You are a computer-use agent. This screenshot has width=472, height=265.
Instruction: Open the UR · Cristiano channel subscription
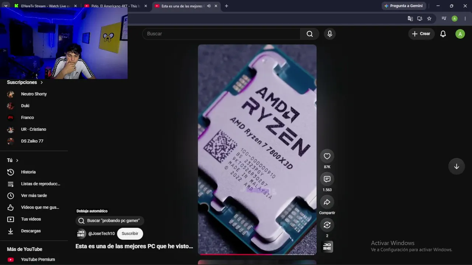click(34, 129)
